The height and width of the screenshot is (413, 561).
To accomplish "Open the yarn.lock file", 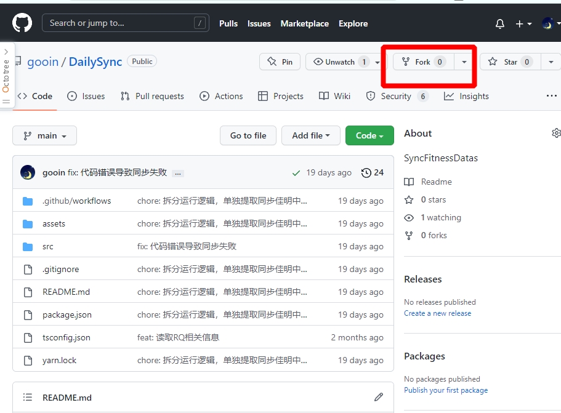I will pyautogui.click(x=59, y=361).
